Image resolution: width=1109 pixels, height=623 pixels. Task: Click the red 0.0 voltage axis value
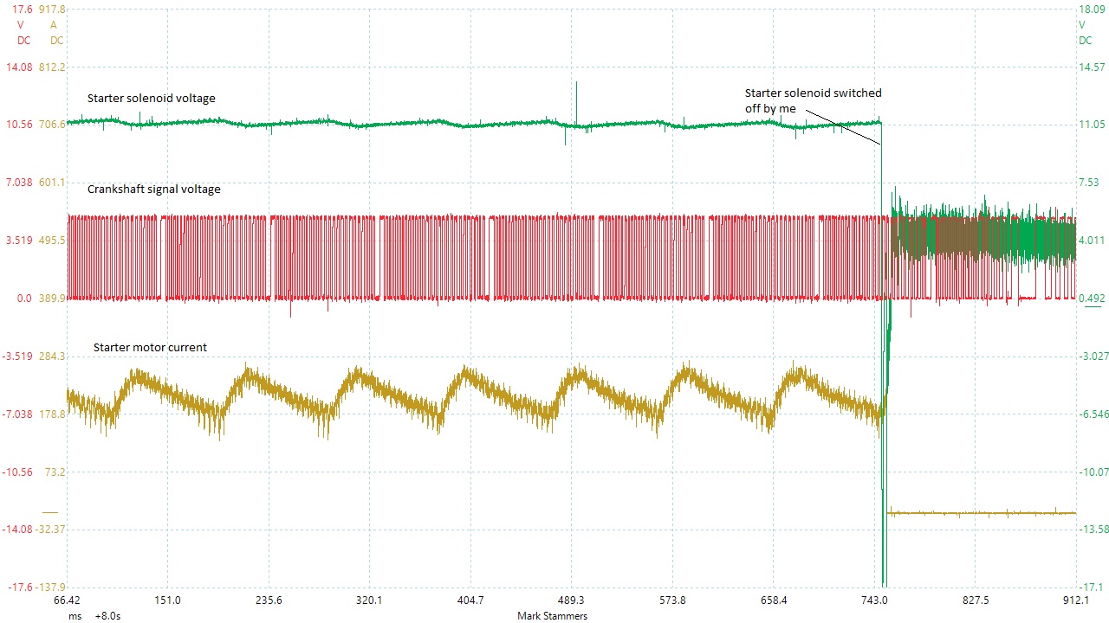point(25,299)
